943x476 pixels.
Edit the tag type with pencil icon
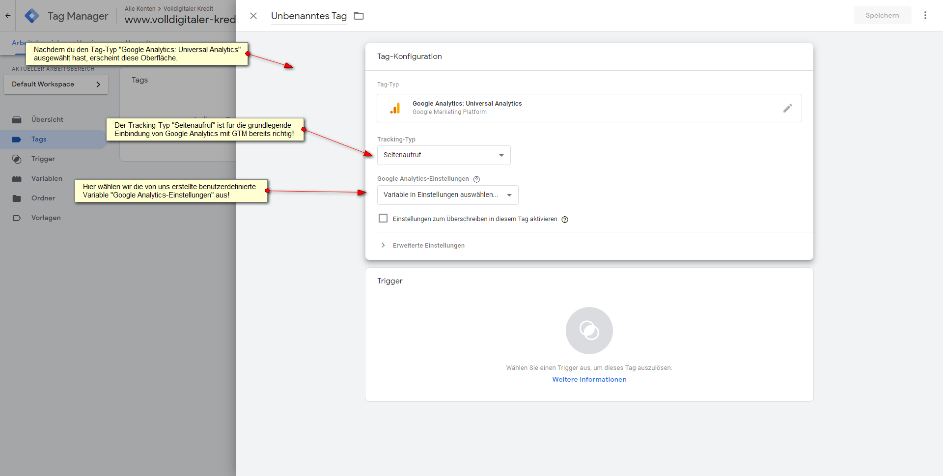pos(788,108)
